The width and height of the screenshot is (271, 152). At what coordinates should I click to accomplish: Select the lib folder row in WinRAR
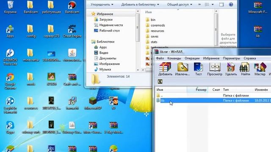213,100
